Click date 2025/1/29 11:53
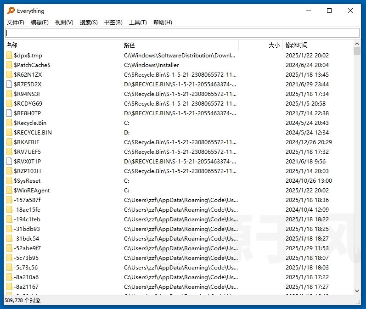Viewport: 366px width, 309px height. pos(307,248)
